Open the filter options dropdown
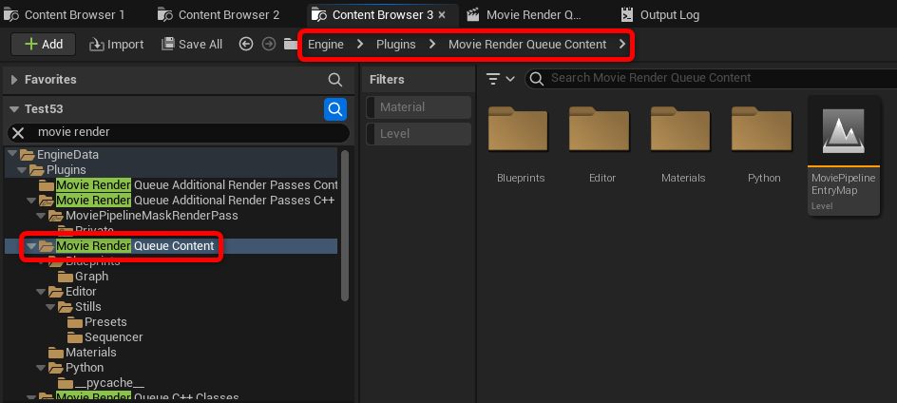Viewport: 897px width, 403px height. tap(501, 79)
